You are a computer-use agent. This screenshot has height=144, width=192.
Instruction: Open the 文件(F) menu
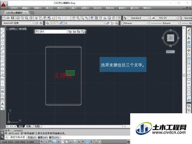14,8
